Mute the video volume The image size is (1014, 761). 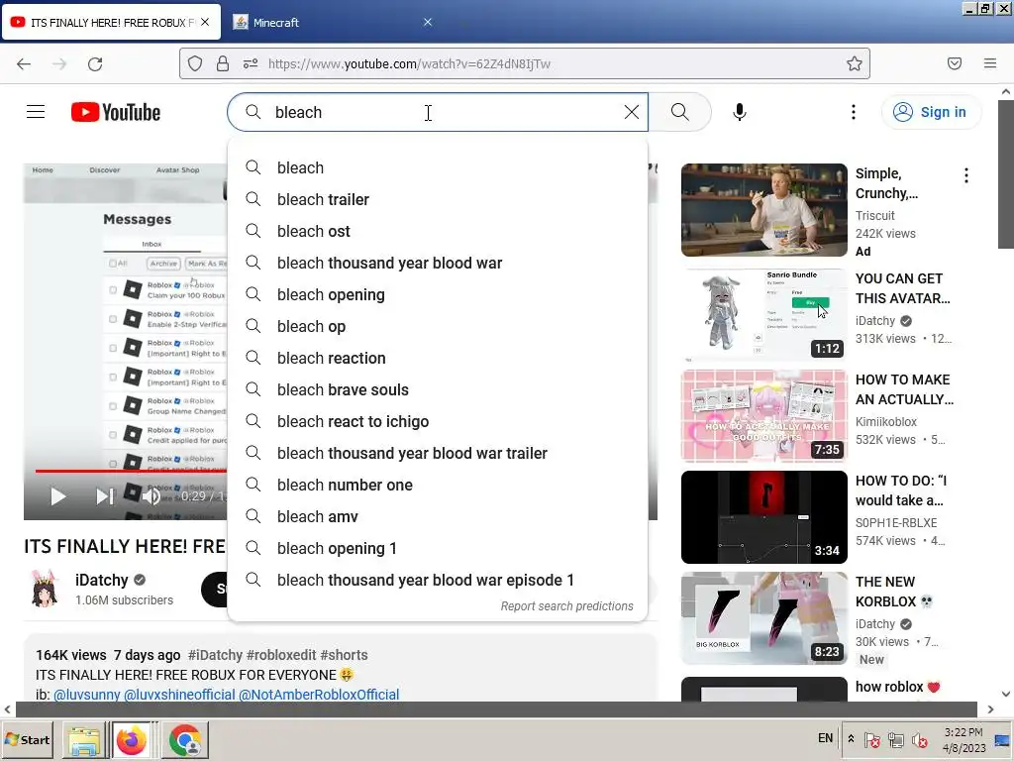(x=151, y=496)
